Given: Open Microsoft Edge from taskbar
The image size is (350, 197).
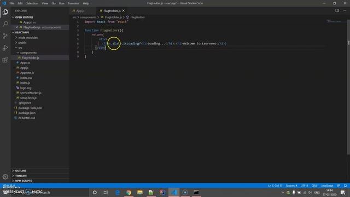Looking at the screenshot, I should [118, 192].
